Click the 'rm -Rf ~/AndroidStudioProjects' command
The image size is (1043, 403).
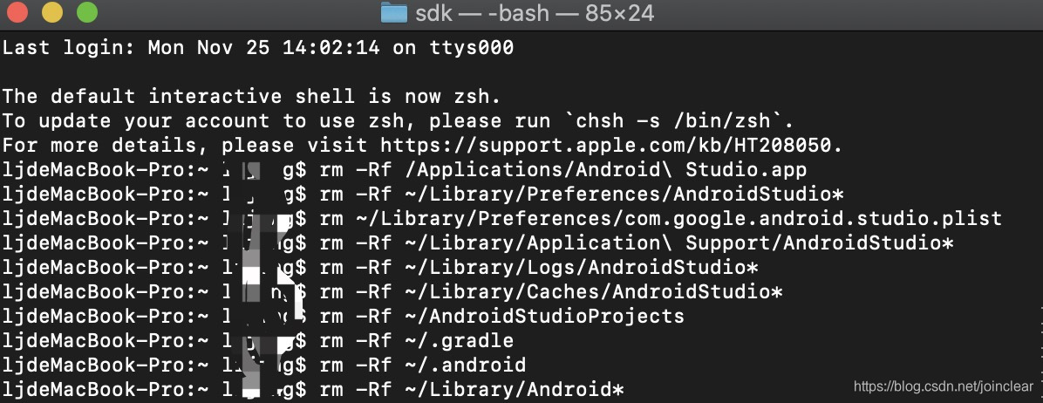[x=502, y=315]
